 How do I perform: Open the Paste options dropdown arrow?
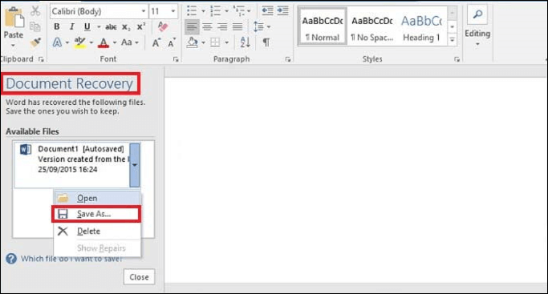click(13, 46)
